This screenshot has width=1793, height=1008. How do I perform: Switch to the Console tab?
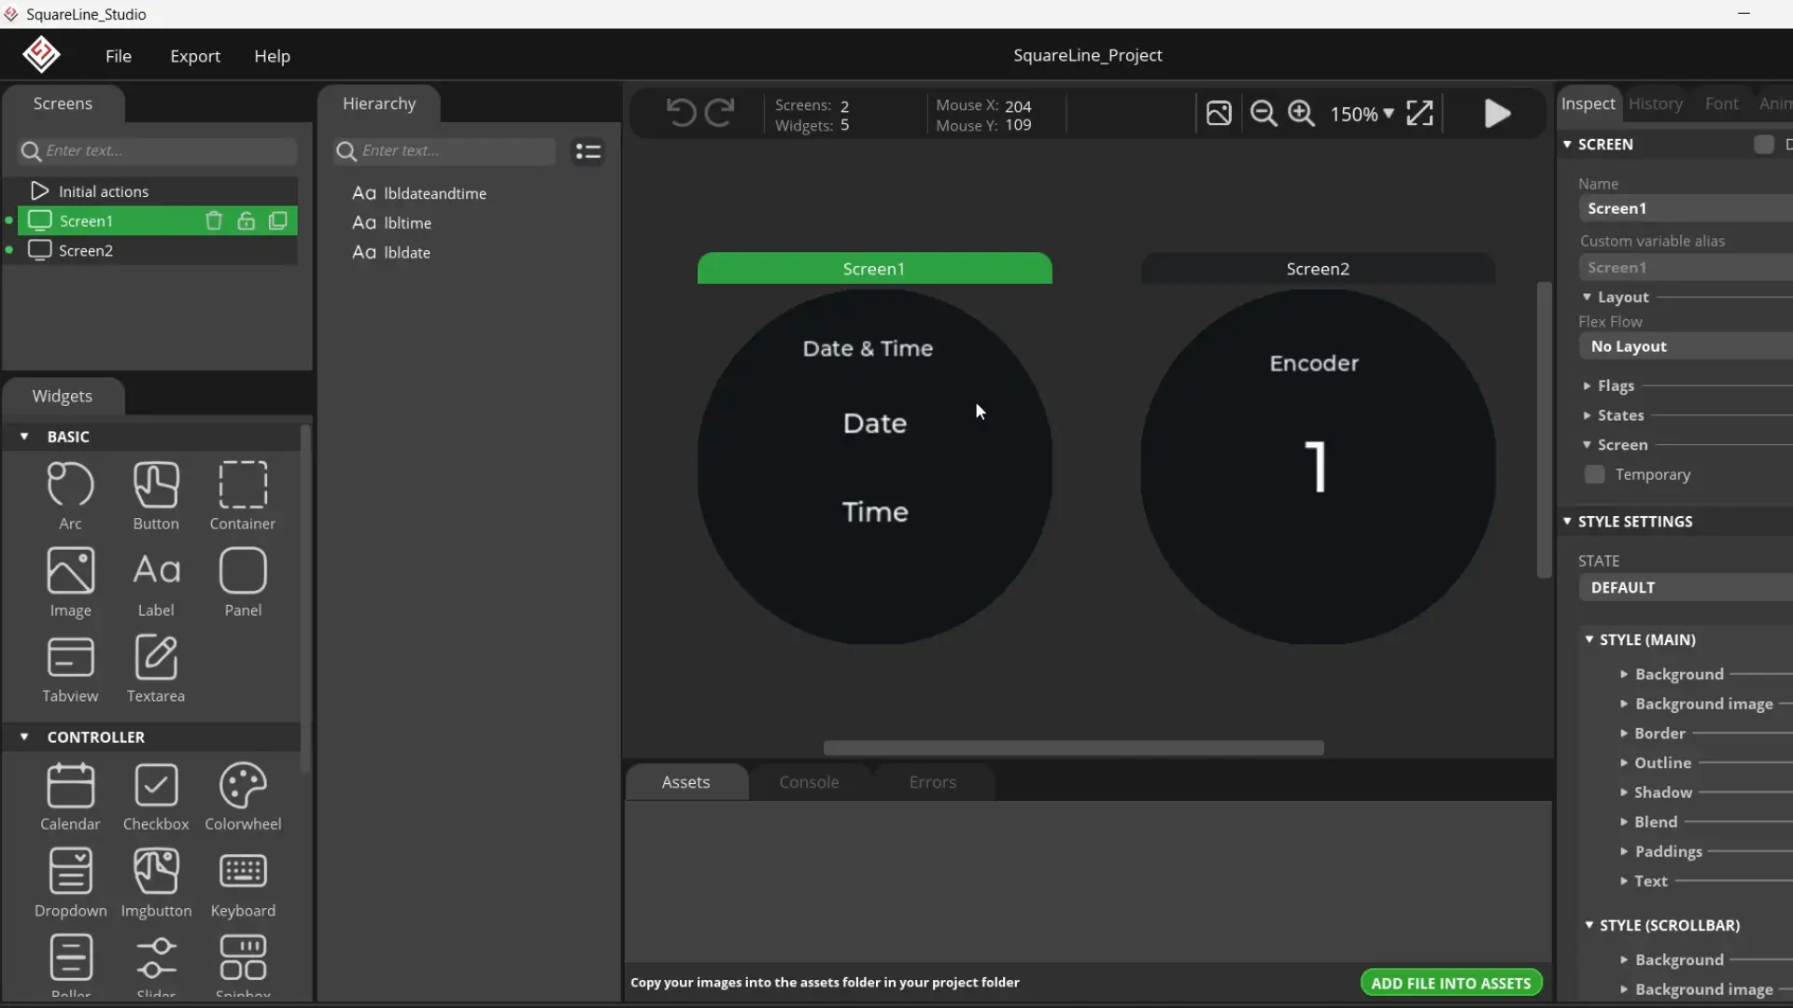pyautogui.click(x=809, y=782)
